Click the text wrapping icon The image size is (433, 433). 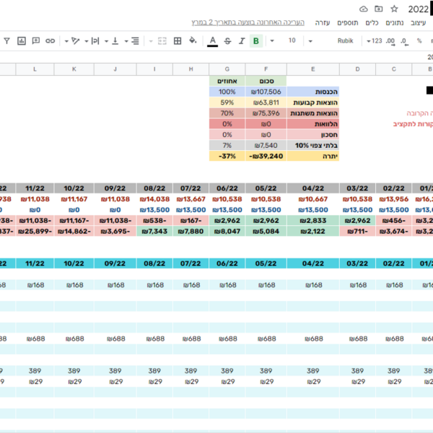coord(95,41)
